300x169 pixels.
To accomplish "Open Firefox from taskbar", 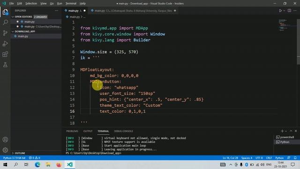I will coord(59,165).
